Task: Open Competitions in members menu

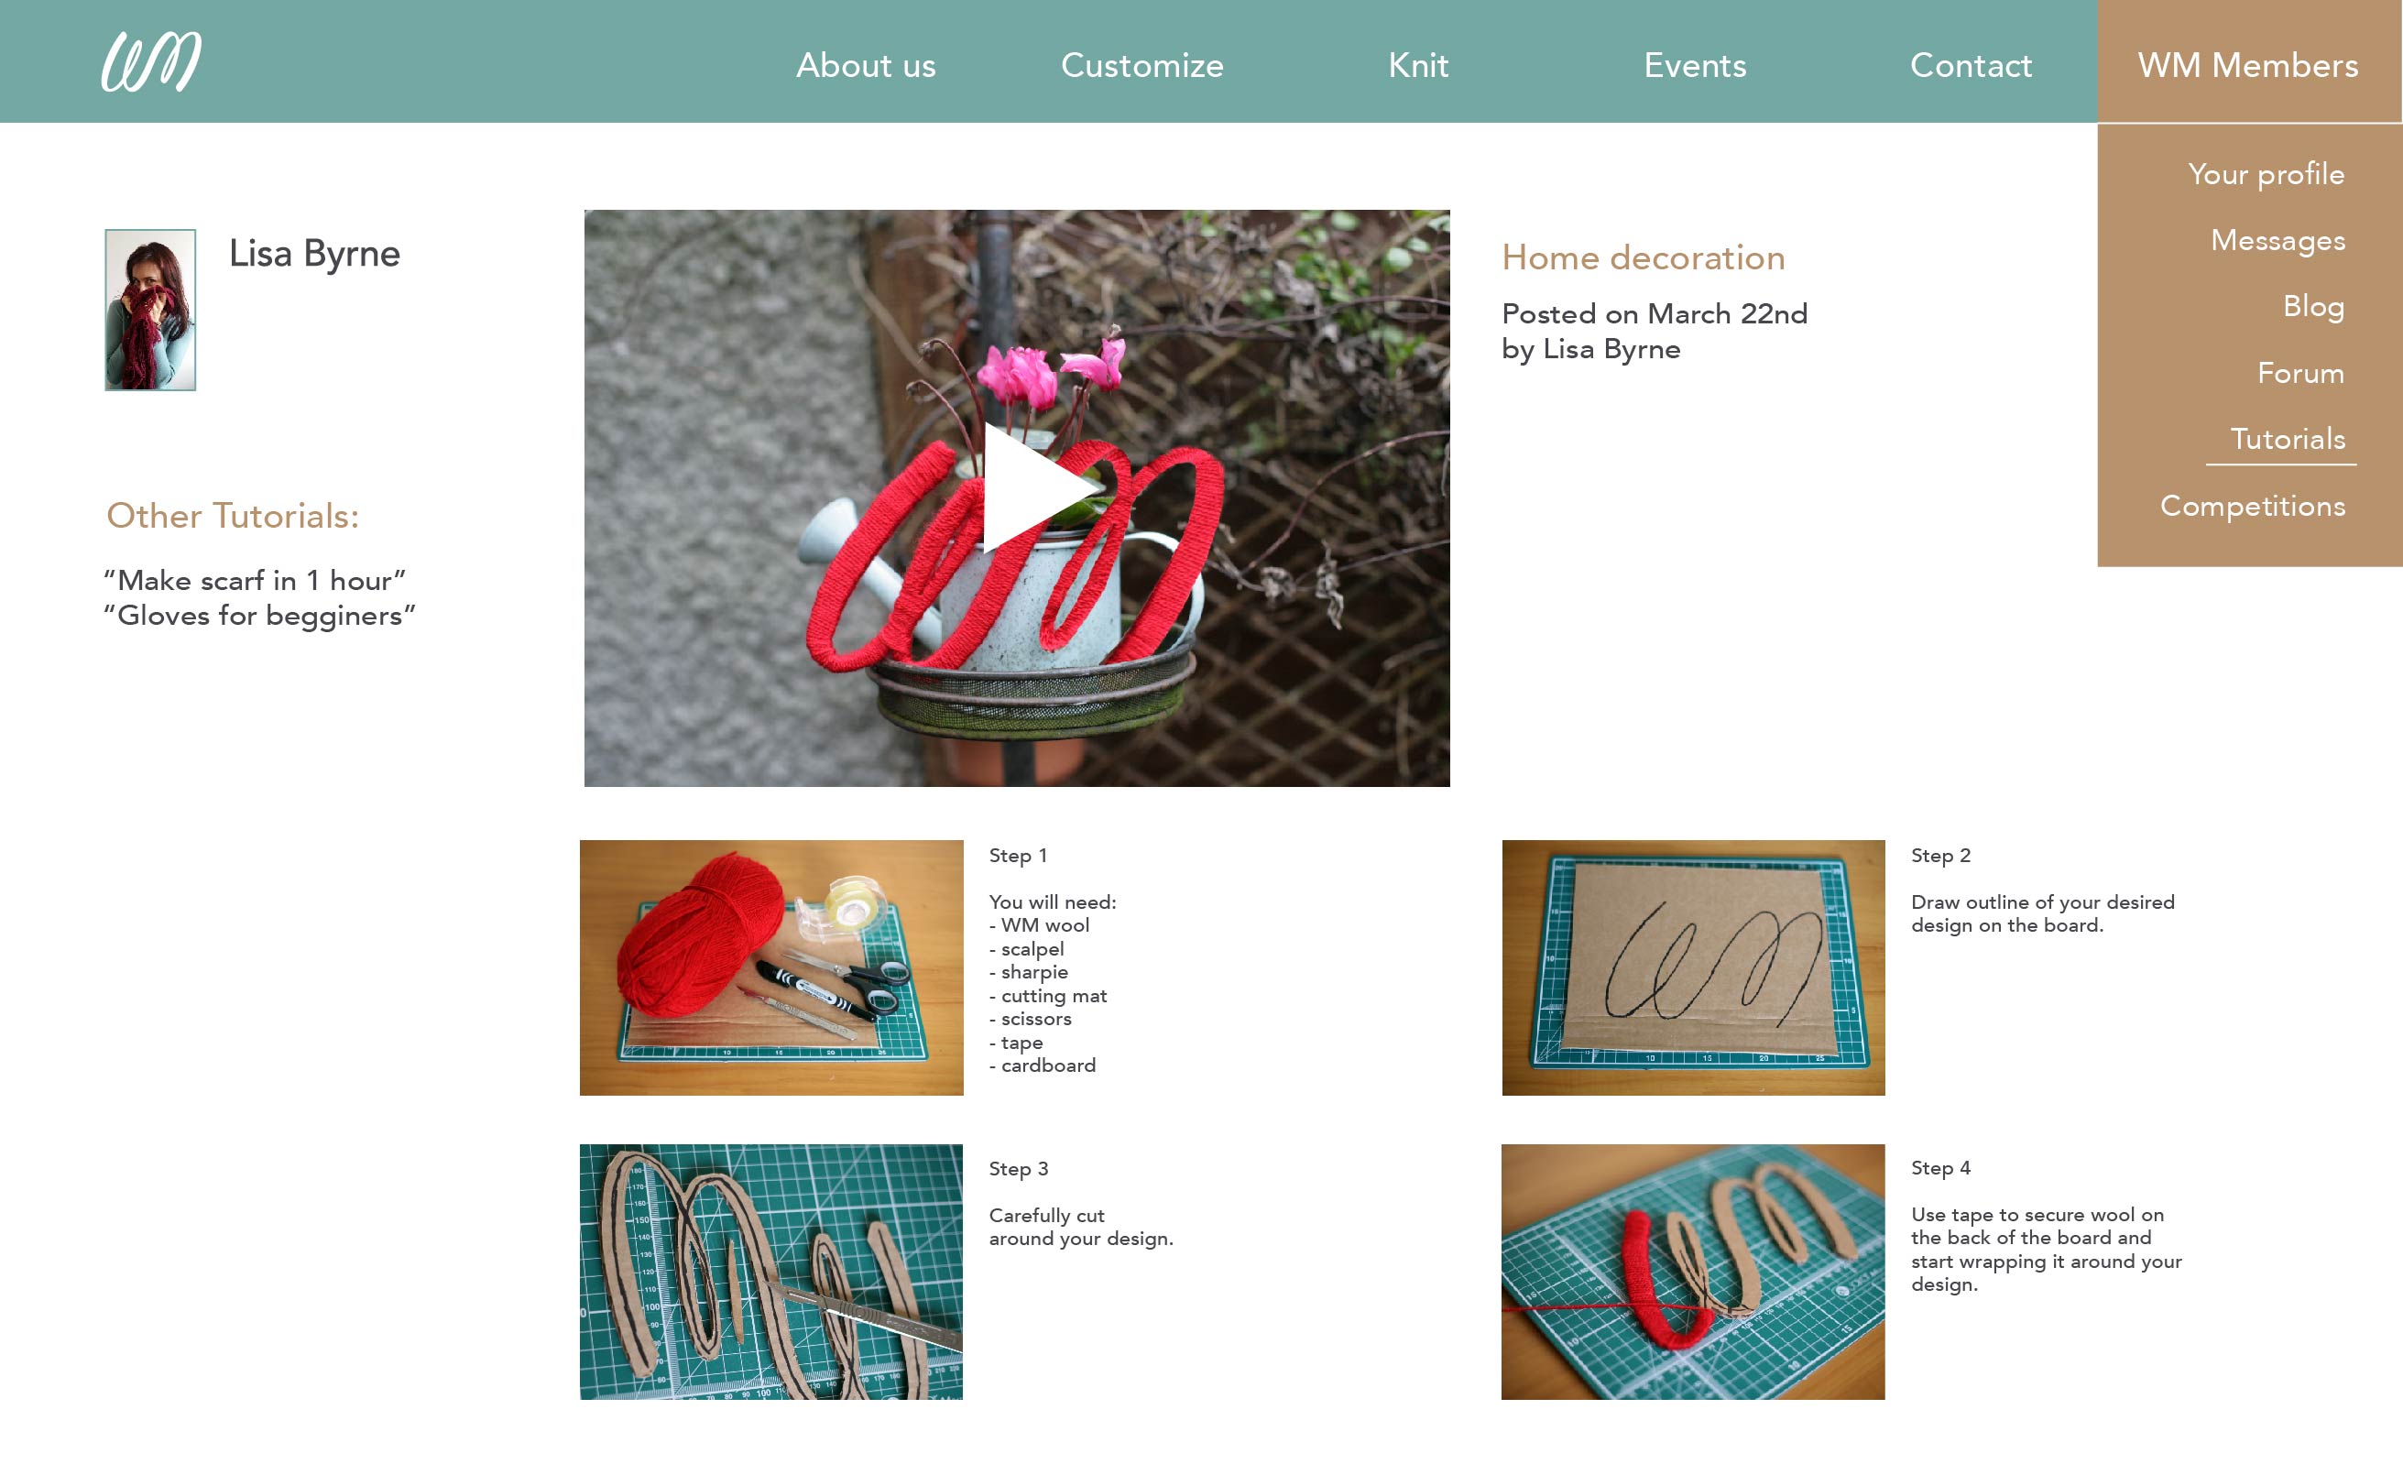Action: [2252, 507]
